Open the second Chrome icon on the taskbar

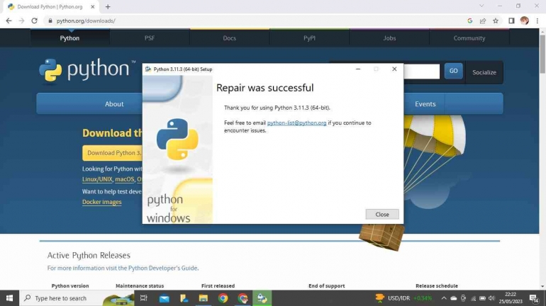pyautogui.click(x=243, y=298)
